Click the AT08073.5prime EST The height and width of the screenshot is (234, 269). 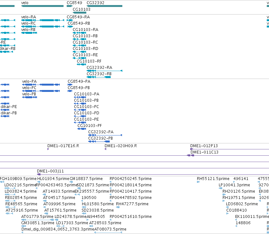pyautogui.click(x=108, y=232)
